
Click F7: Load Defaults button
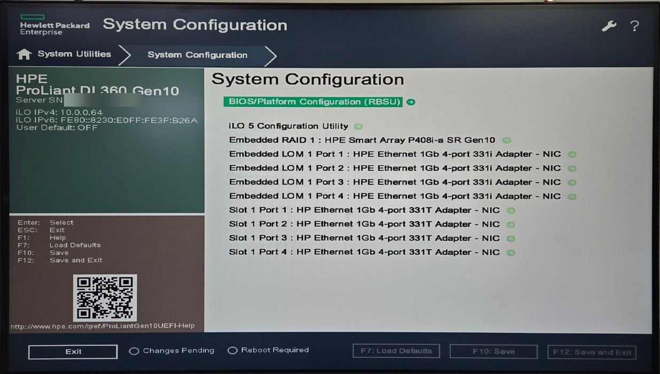point(396,351)
